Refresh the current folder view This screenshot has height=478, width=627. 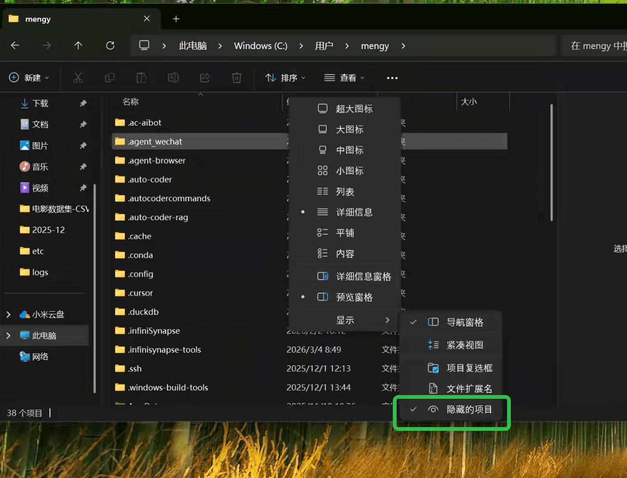(x=110, y=46)
